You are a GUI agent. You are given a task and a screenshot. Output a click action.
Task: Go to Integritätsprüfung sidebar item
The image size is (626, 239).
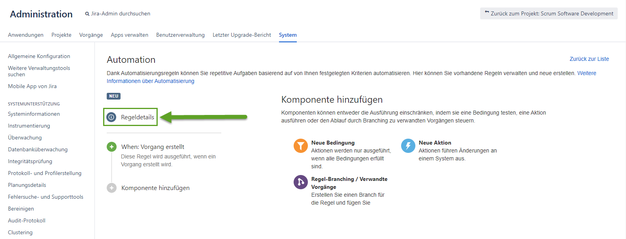[x=30, y=161]
